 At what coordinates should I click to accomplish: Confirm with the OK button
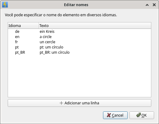pos(142,115)
